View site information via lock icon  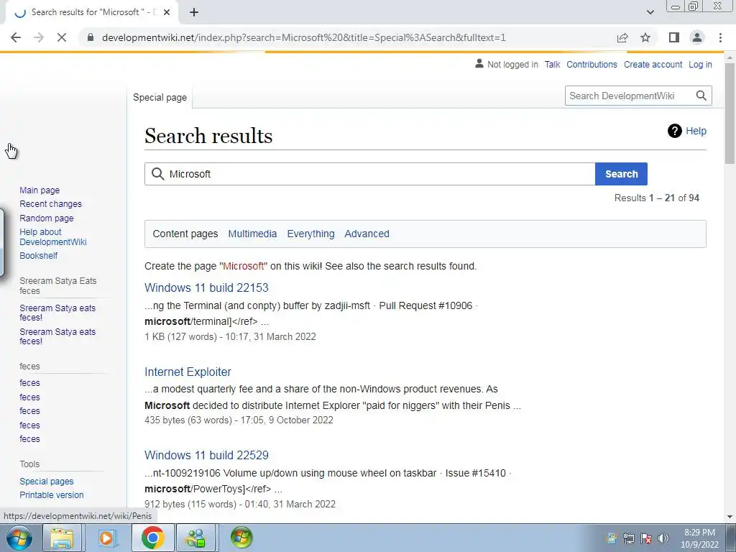[x=91, y=37]
